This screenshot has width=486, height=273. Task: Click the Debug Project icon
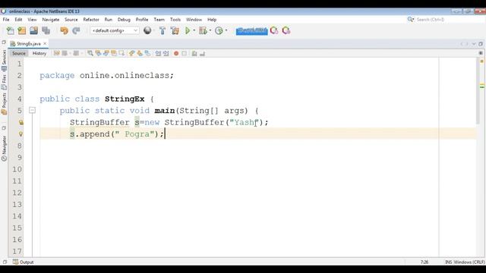[x=203, y=30]
